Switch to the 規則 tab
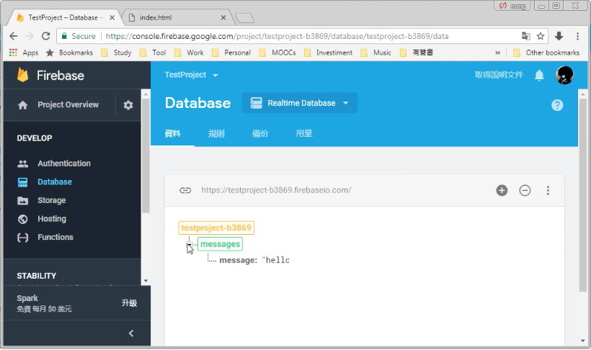The height and width of the screenshot is (350, 591). pos(216,134)
